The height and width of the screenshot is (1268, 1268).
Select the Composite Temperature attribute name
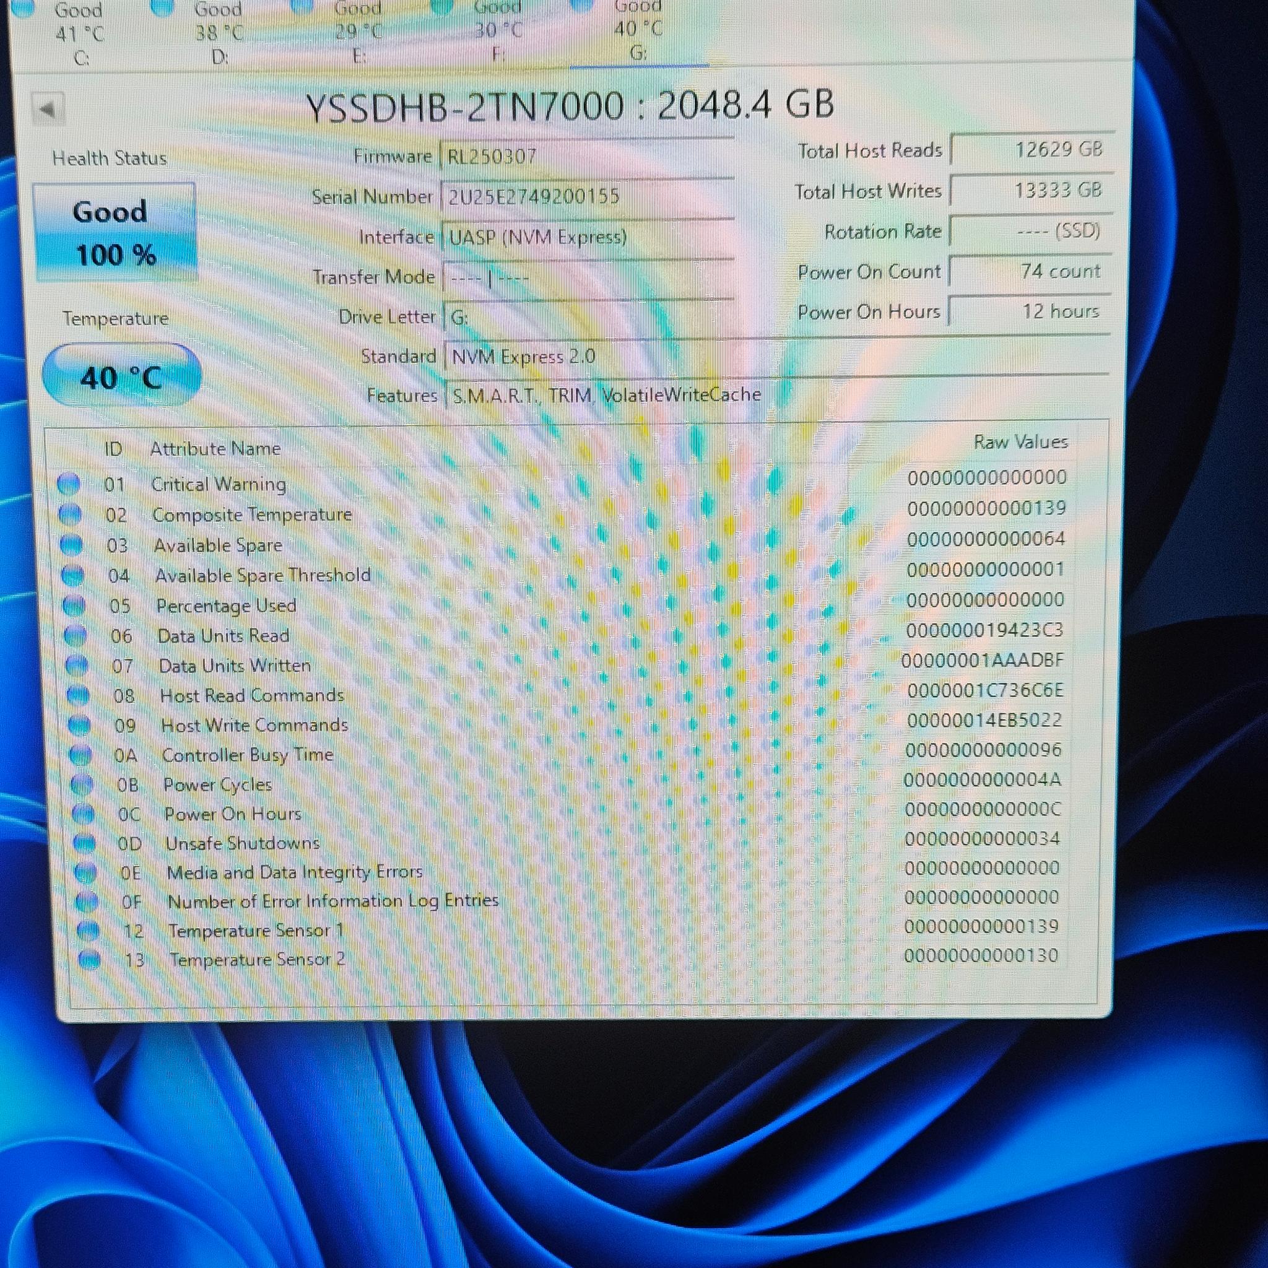tap(252, 515)
